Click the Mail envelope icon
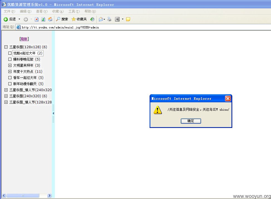Image resolution: width=271 pixels, height=199 pixels. coord(101,19)
